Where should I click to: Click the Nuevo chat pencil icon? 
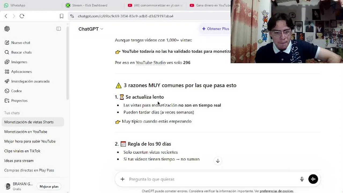(7, 43)
